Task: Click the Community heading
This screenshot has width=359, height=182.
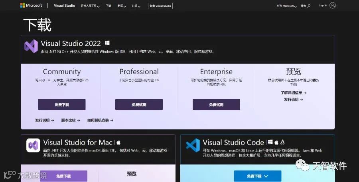Action: 62,72
